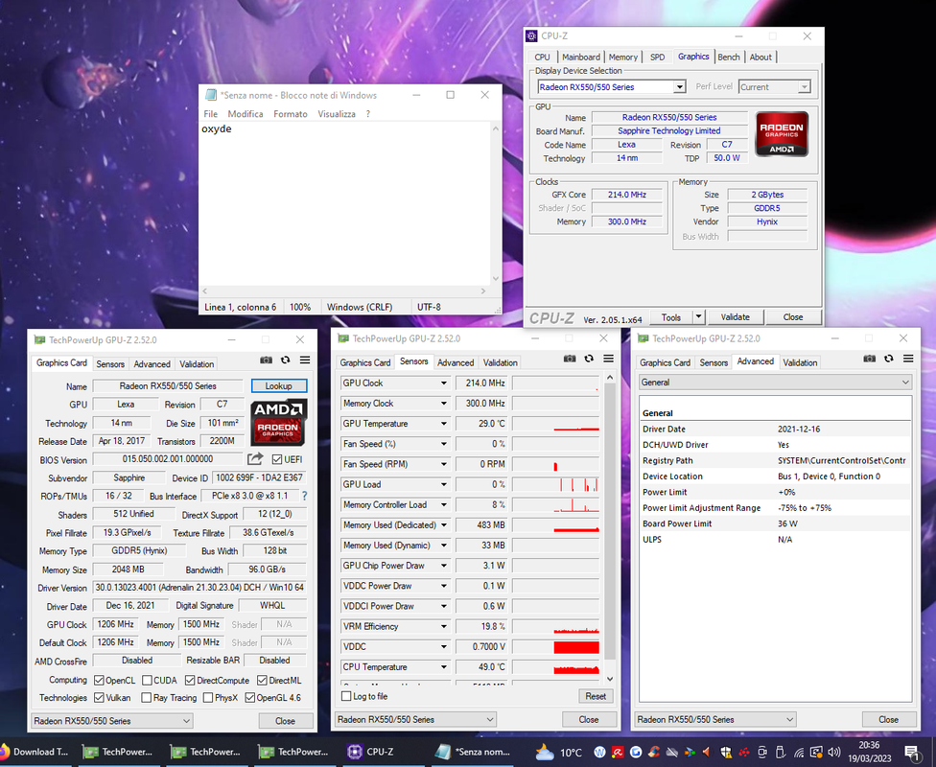Take screenshot in GPU-Z Sensors window

(570, 359)
